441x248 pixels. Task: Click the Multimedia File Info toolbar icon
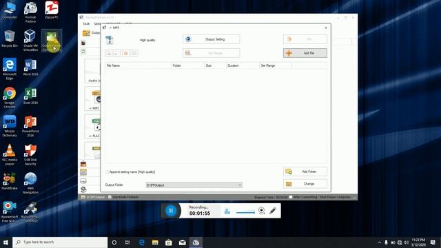pos(134,53)
